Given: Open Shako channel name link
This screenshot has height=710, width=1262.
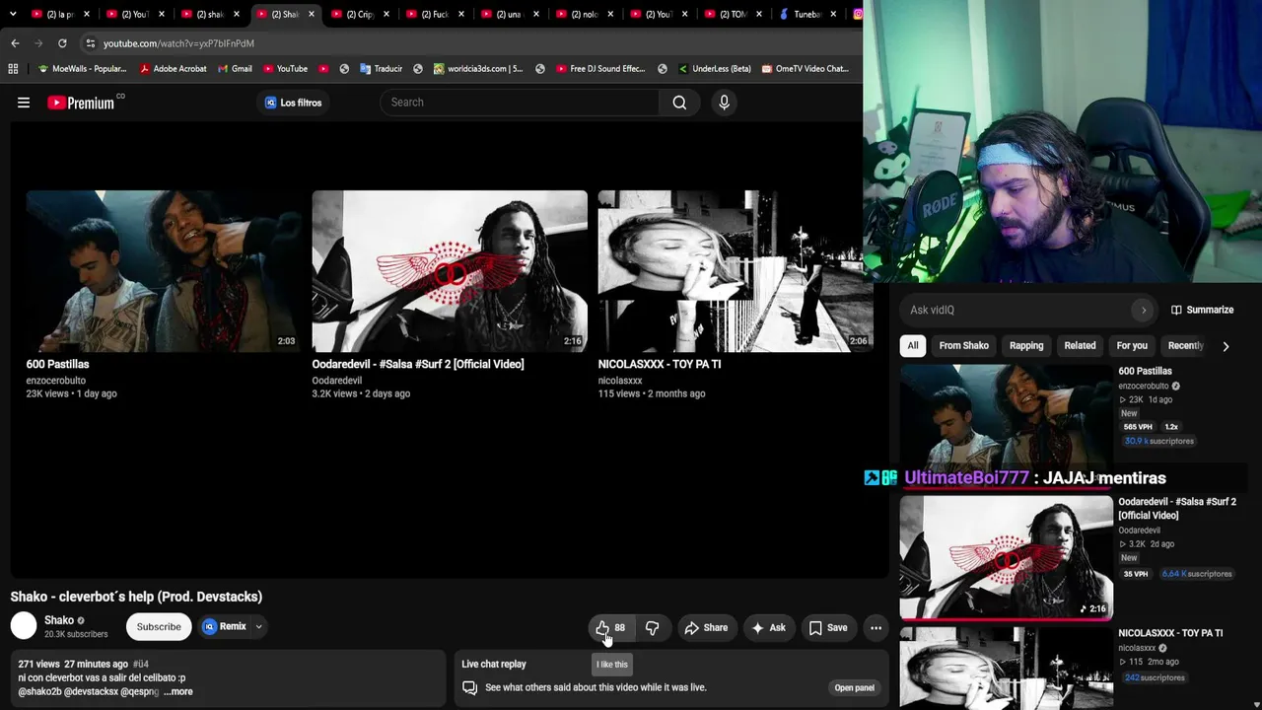Looking at the screenshot, I should click(59, 620).
